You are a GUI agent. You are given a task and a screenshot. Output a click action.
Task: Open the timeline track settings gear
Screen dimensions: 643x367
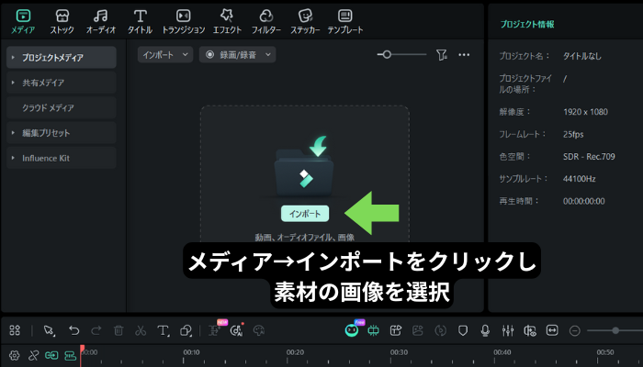[15, 355]
